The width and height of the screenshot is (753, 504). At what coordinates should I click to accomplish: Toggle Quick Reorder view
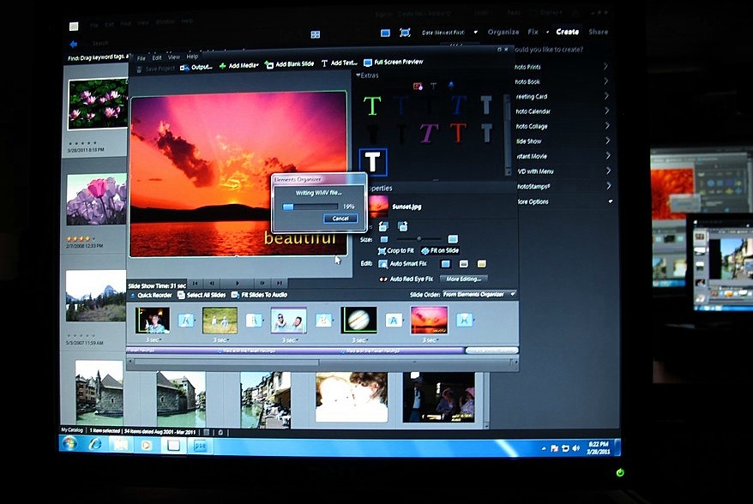[134, 295]
